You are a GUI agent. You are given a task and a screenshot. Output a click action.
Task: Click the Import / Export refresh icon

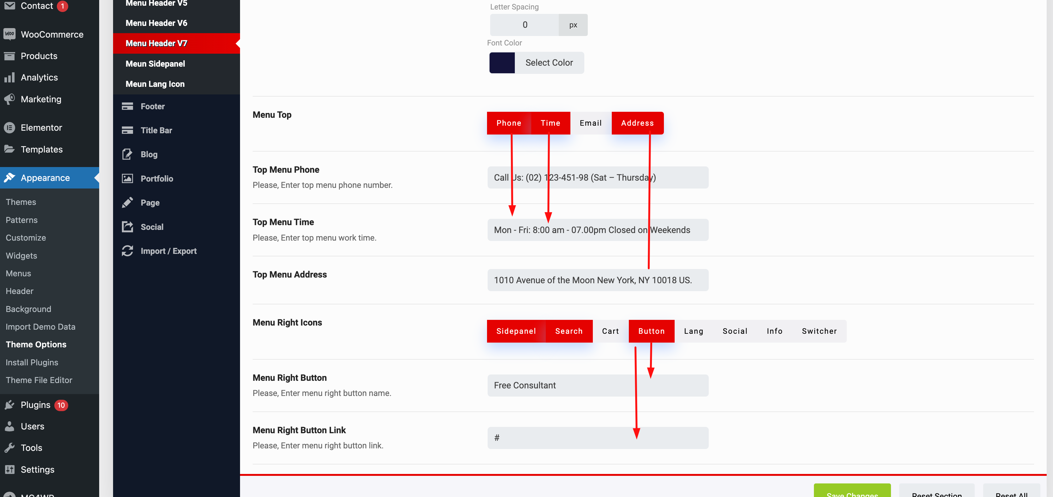coord(128,250)
